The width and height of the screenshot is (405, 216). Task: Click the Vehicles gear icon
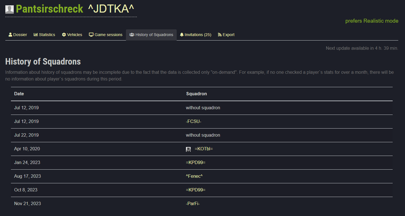pyautogui.click(x=64, y=35)
